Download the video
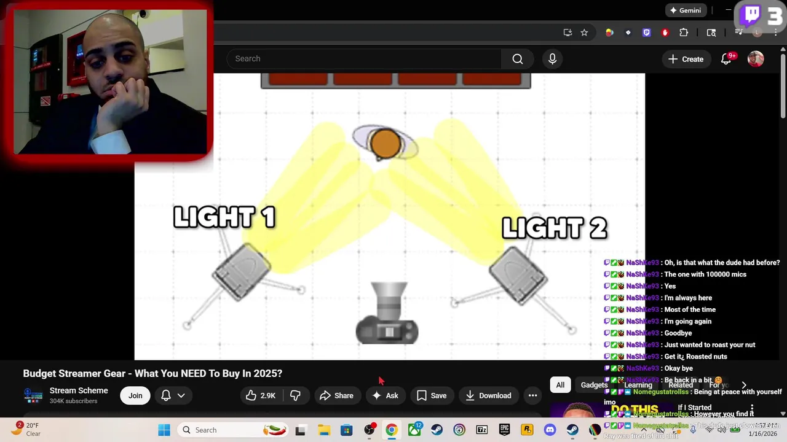 (489, 396)
